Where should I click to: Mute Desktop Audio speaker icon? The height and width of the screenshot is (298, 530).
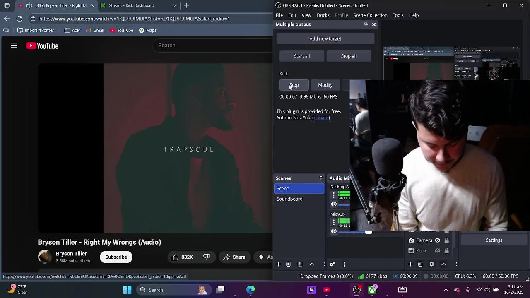tap(334, 204)
